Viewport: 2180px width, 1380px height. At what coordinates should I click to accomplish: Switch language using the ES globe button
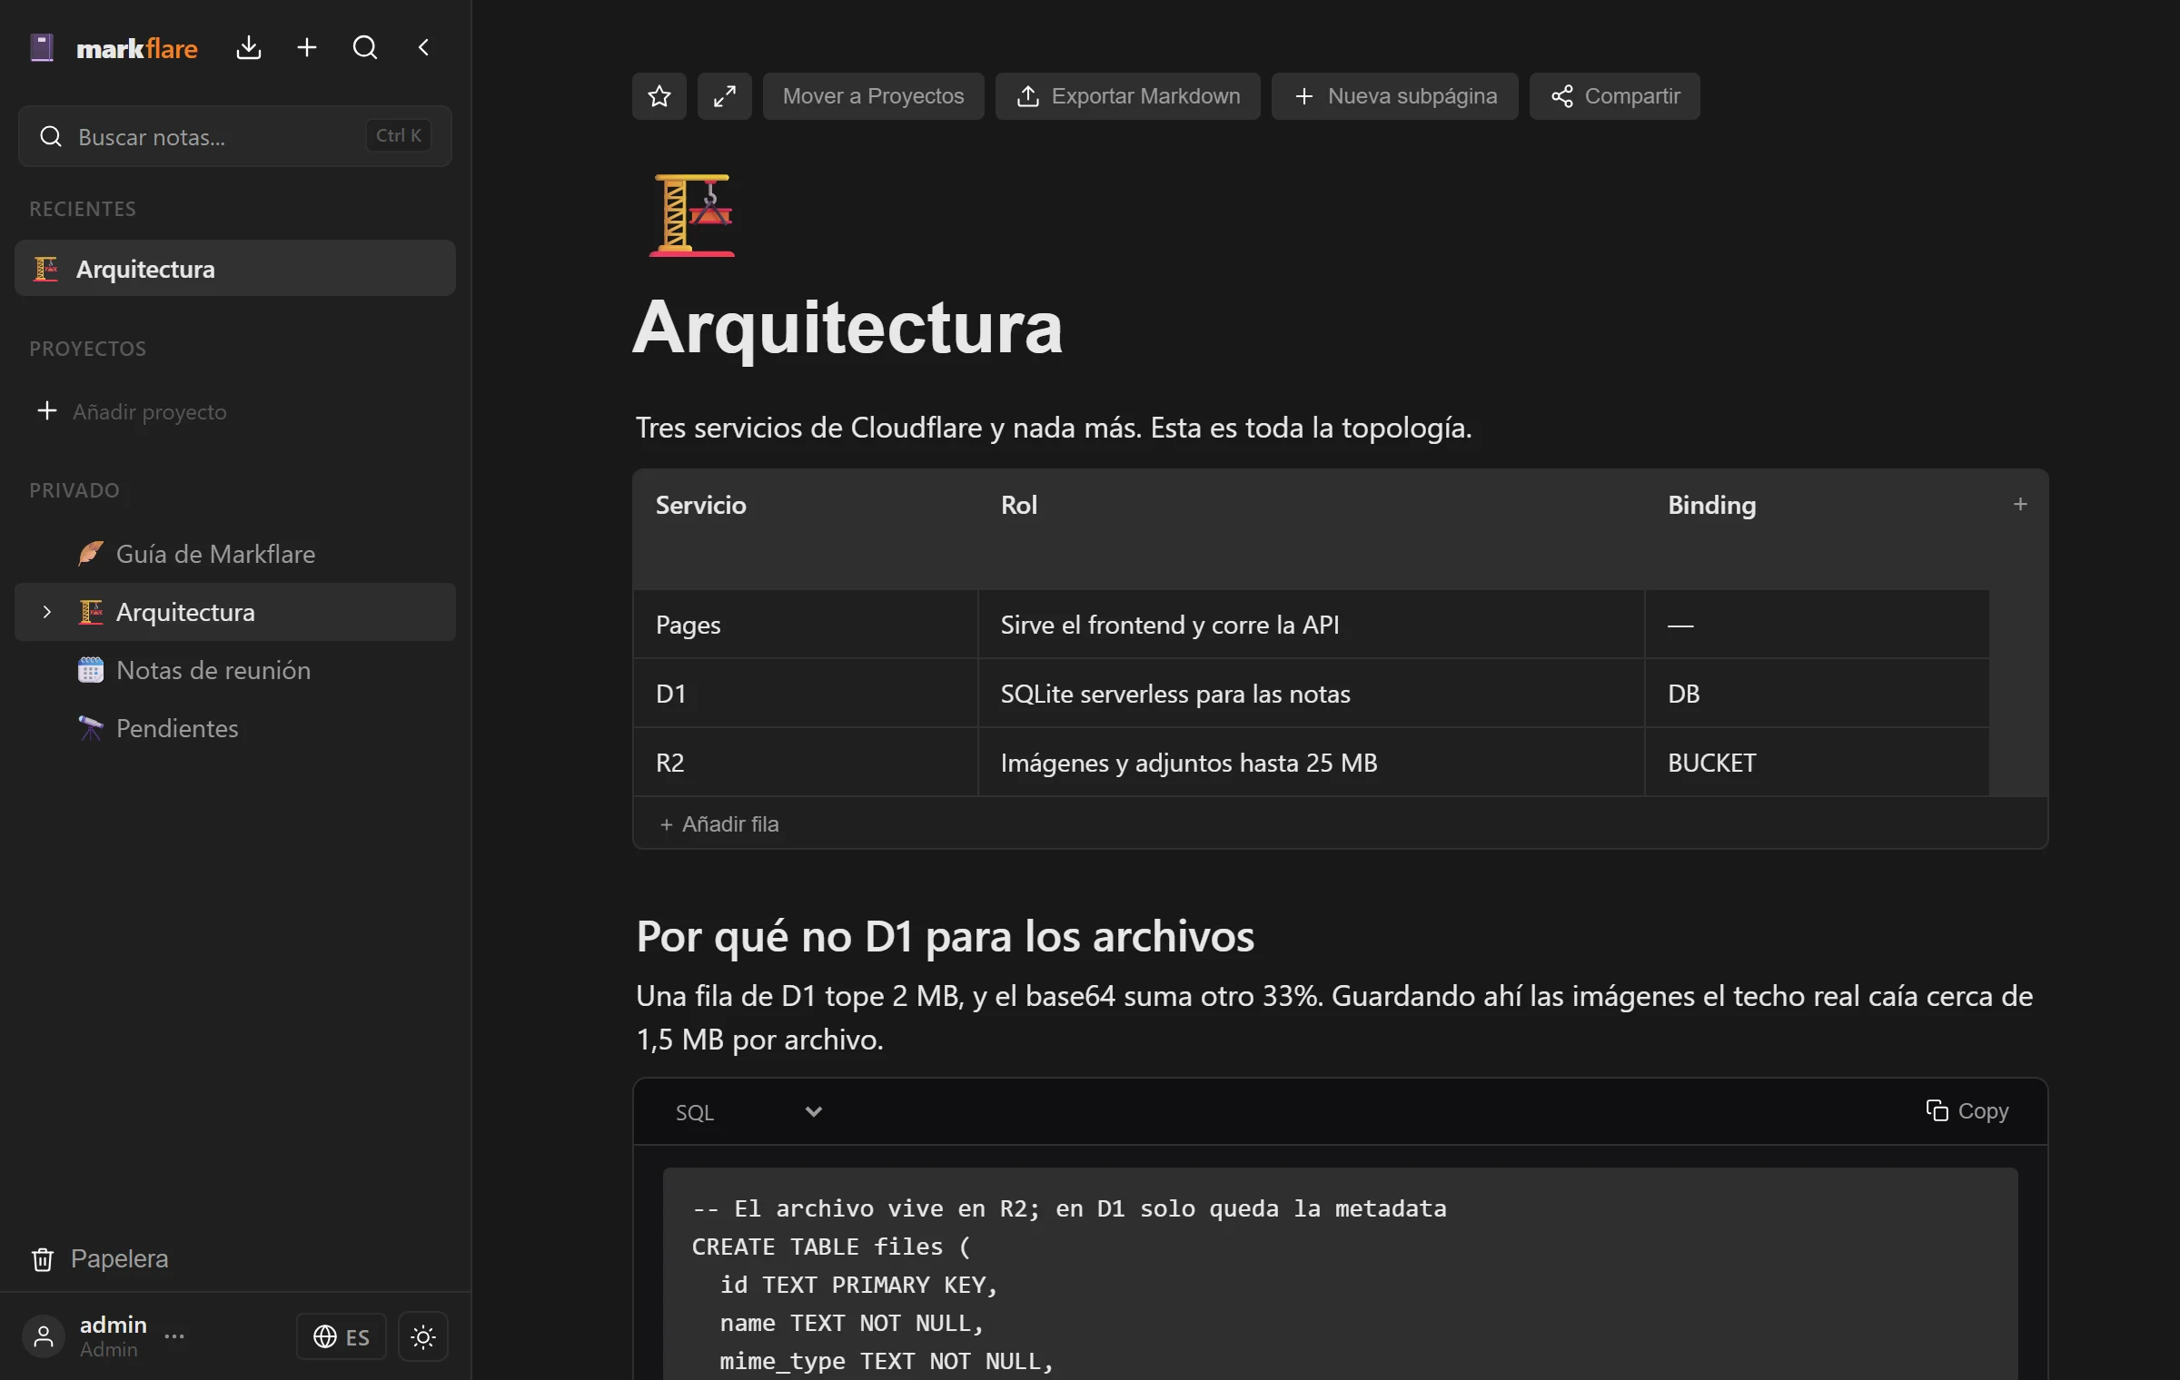pos(342,1336)
